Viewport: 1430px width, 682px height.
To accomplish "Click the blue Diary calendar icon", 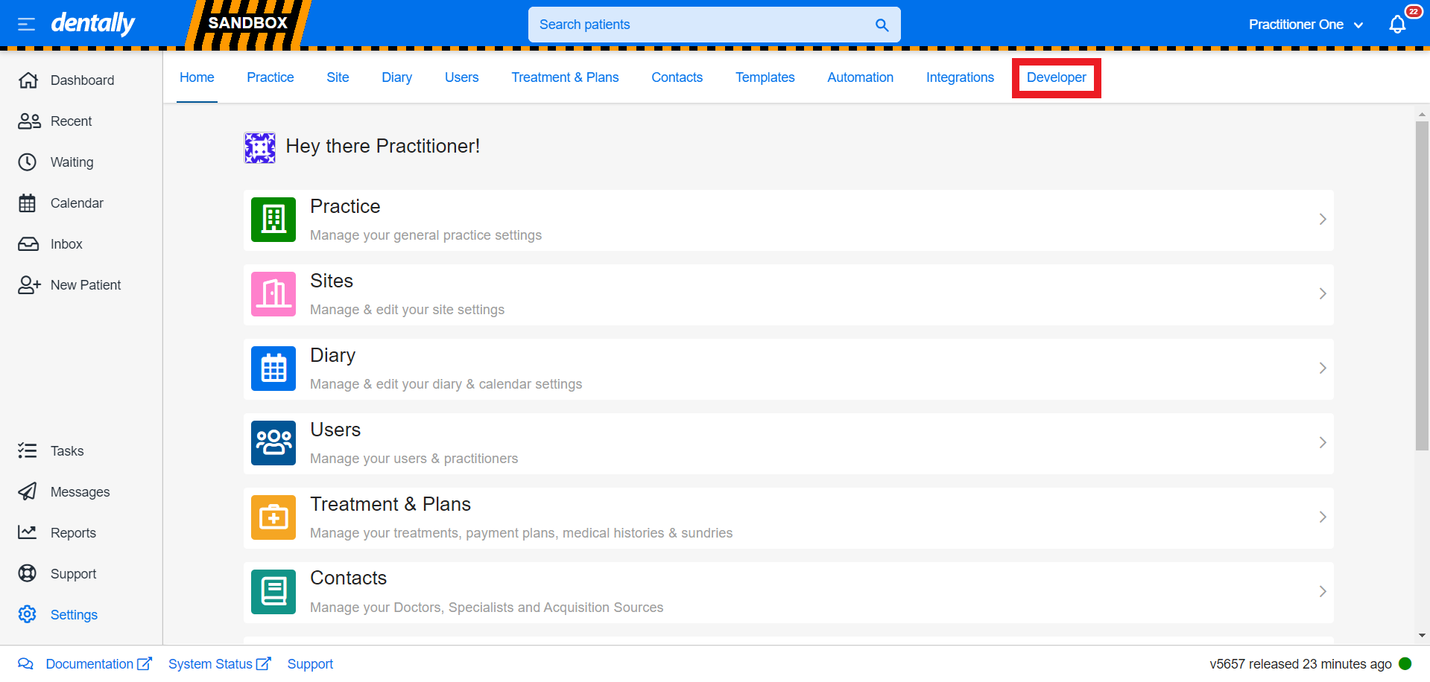I will click(273, 369).
